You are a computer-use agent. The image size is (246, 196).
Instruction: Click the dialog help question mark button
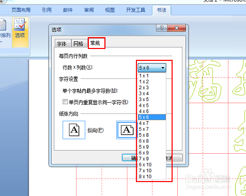pyautogui.click(x=162, y=28)
